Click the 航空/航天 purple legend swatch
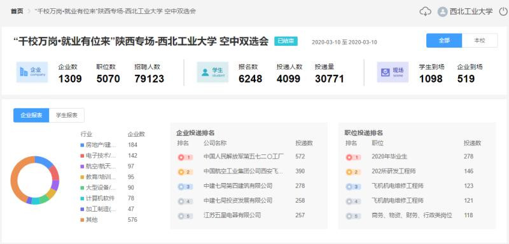Screen dimensions: 509x244 point(82,166)
